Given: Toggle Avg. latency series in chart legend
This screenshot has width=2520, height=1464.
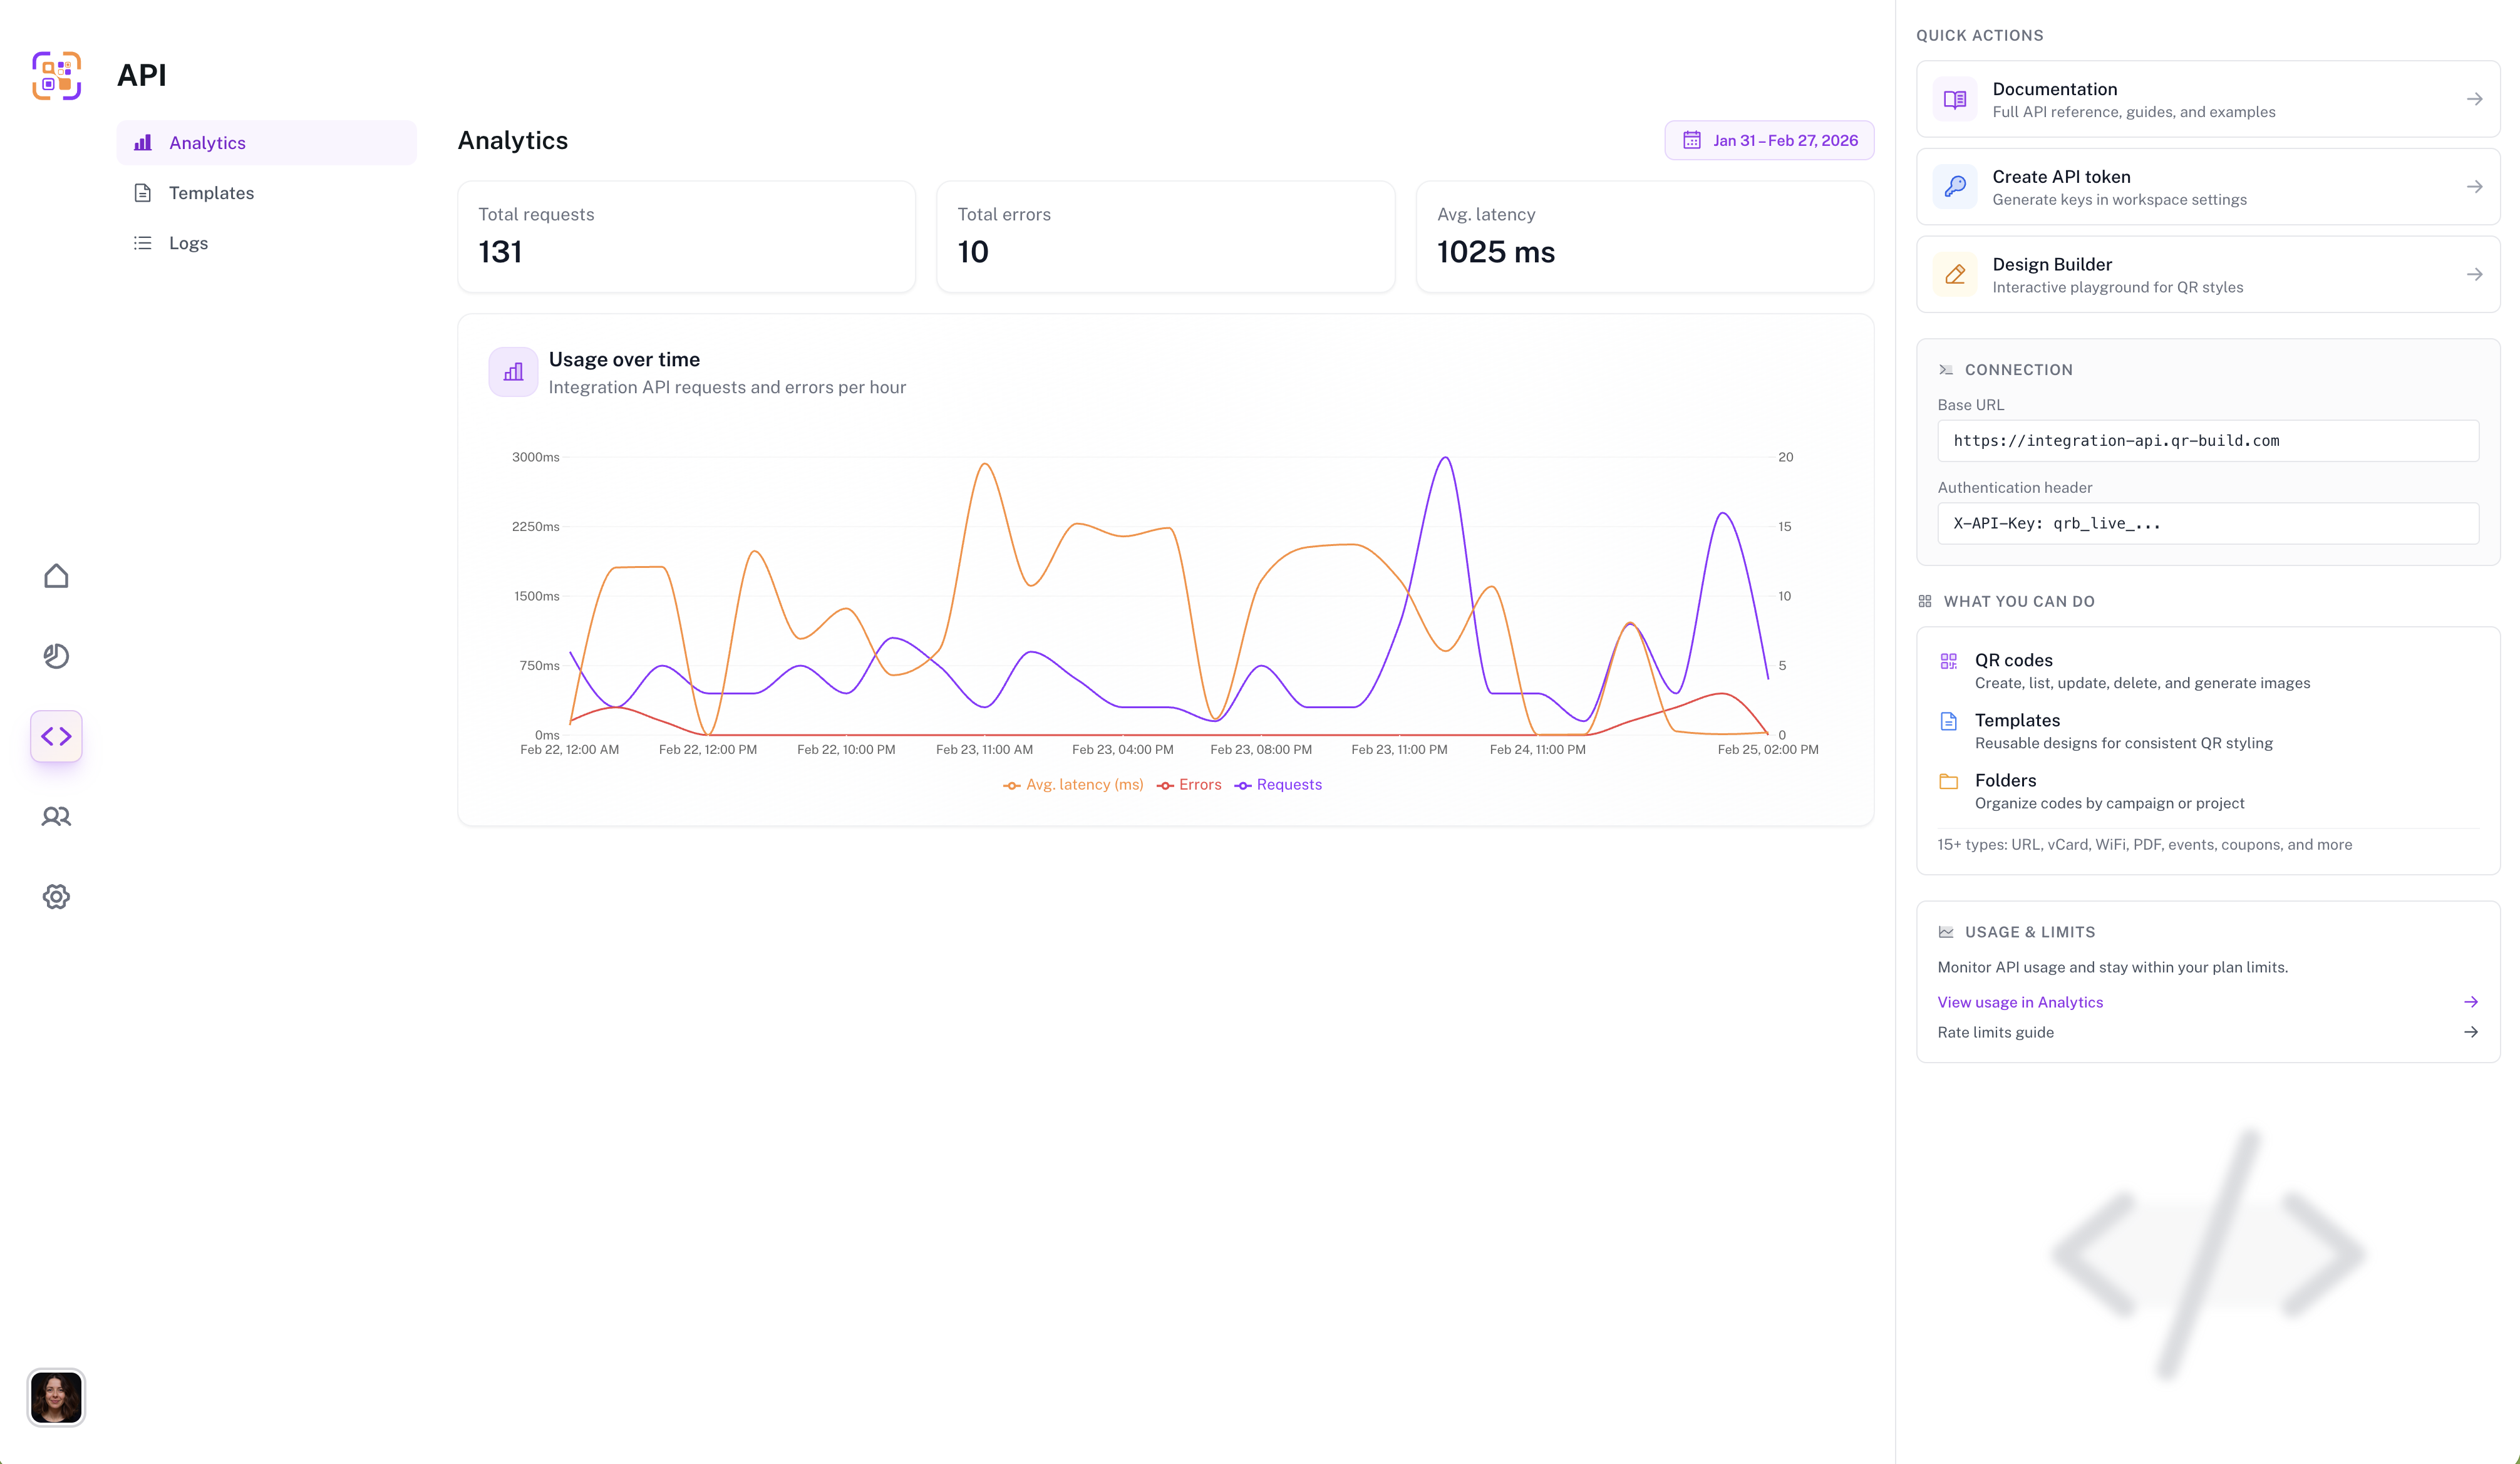Looking at the screenshot, I should pyautogui.click(x=1073, y=785).
